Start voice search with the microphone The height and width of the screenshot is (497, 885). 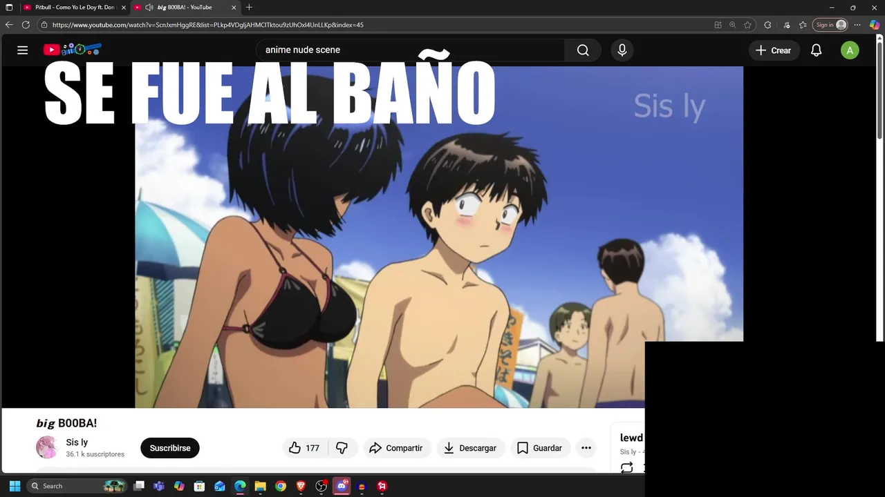(622, 50)
